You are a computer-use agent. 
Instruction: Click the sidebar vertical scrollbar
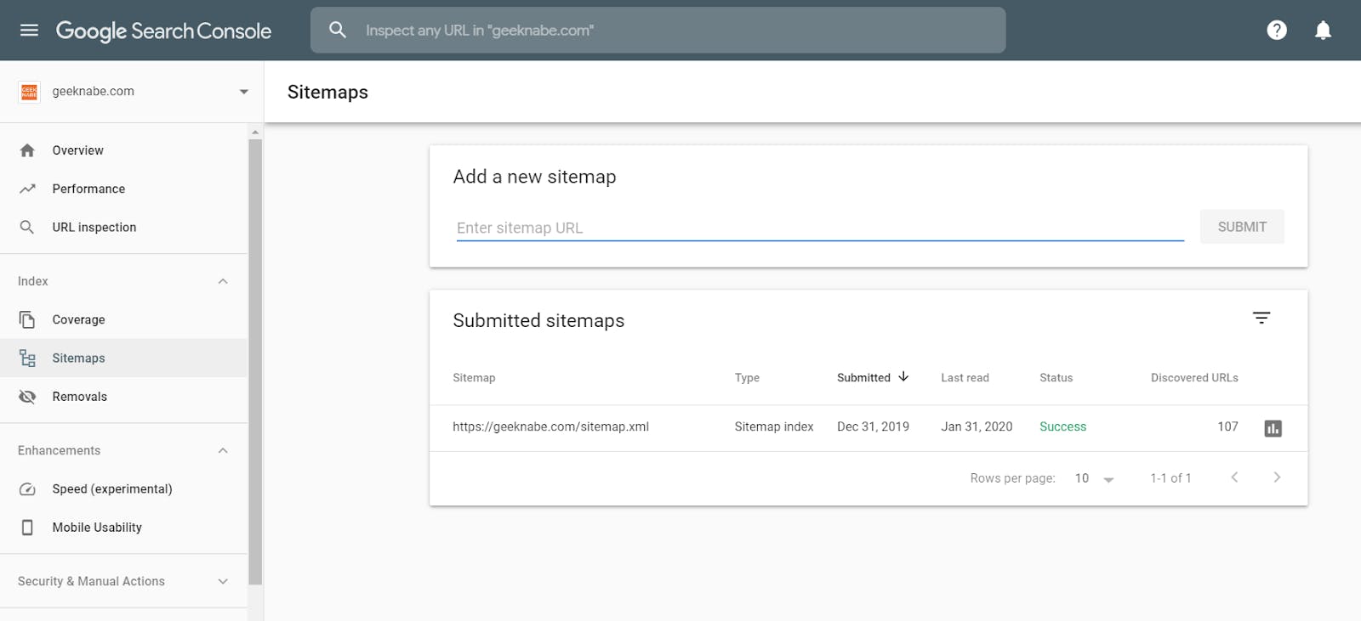click(255, 362)
